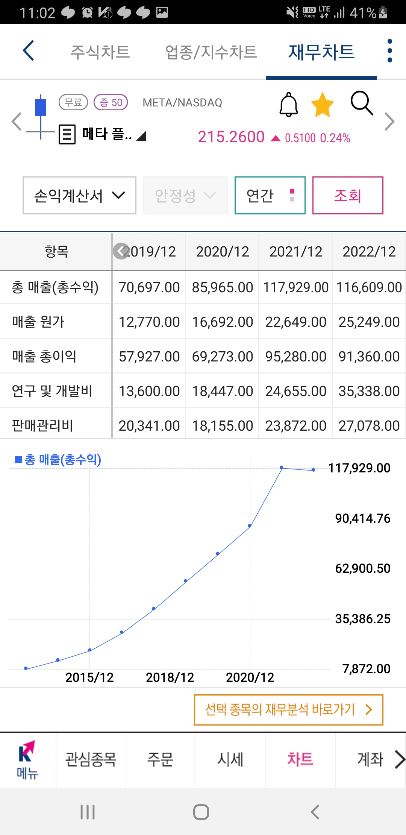
Task: Open the disabled 안정성 dropdown
Action: click(185, 195)
